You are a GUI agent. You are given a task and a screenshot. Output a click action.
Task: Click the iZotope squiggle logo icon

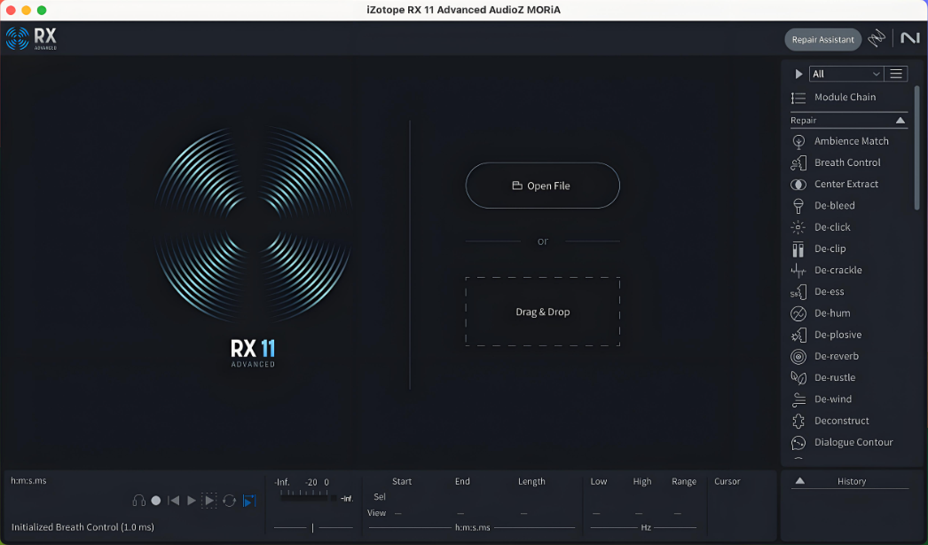pyautogui.click(x=877, y=38)
